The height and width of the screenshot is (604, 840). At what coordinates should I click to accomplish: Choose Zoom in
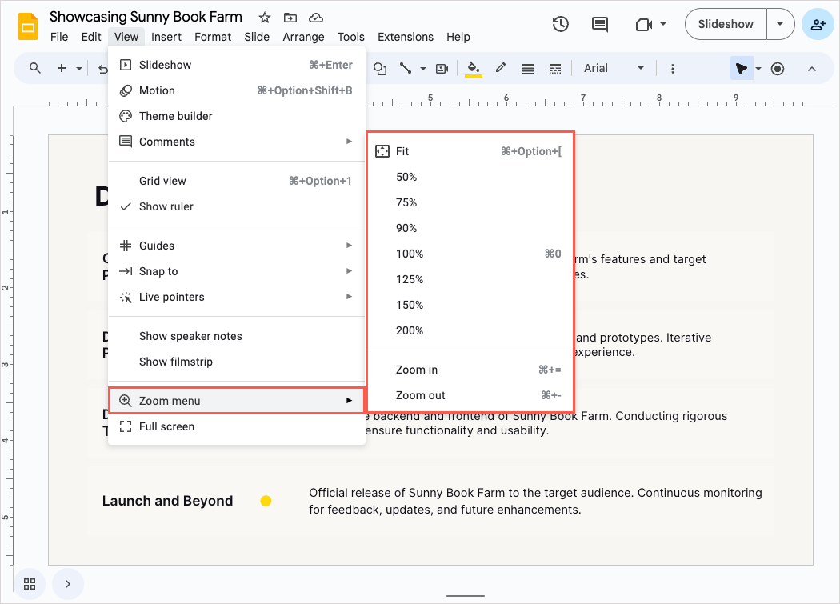click(x=470, y=370)
